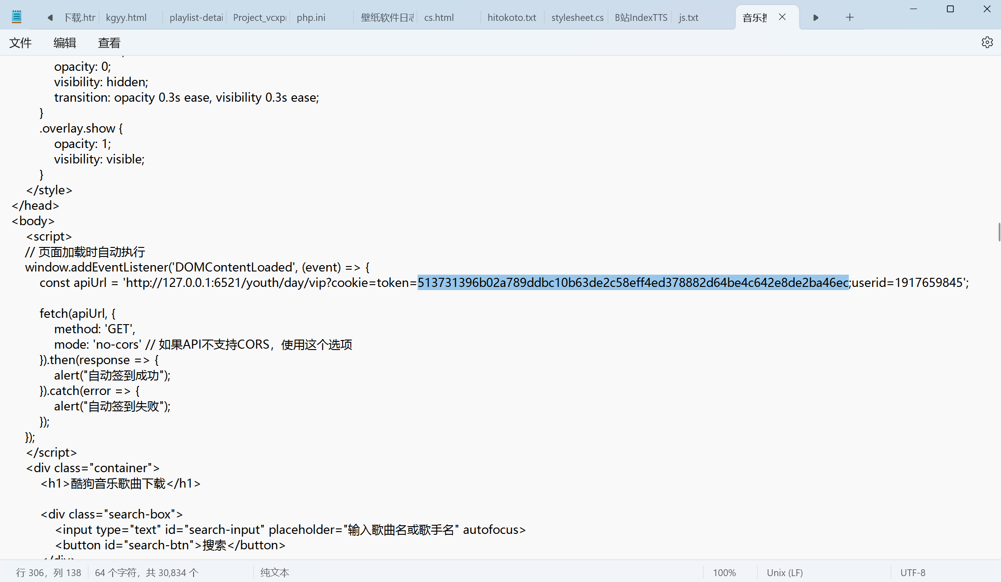
Task: Add a new tab with plus icon
Action: (850, 18)
